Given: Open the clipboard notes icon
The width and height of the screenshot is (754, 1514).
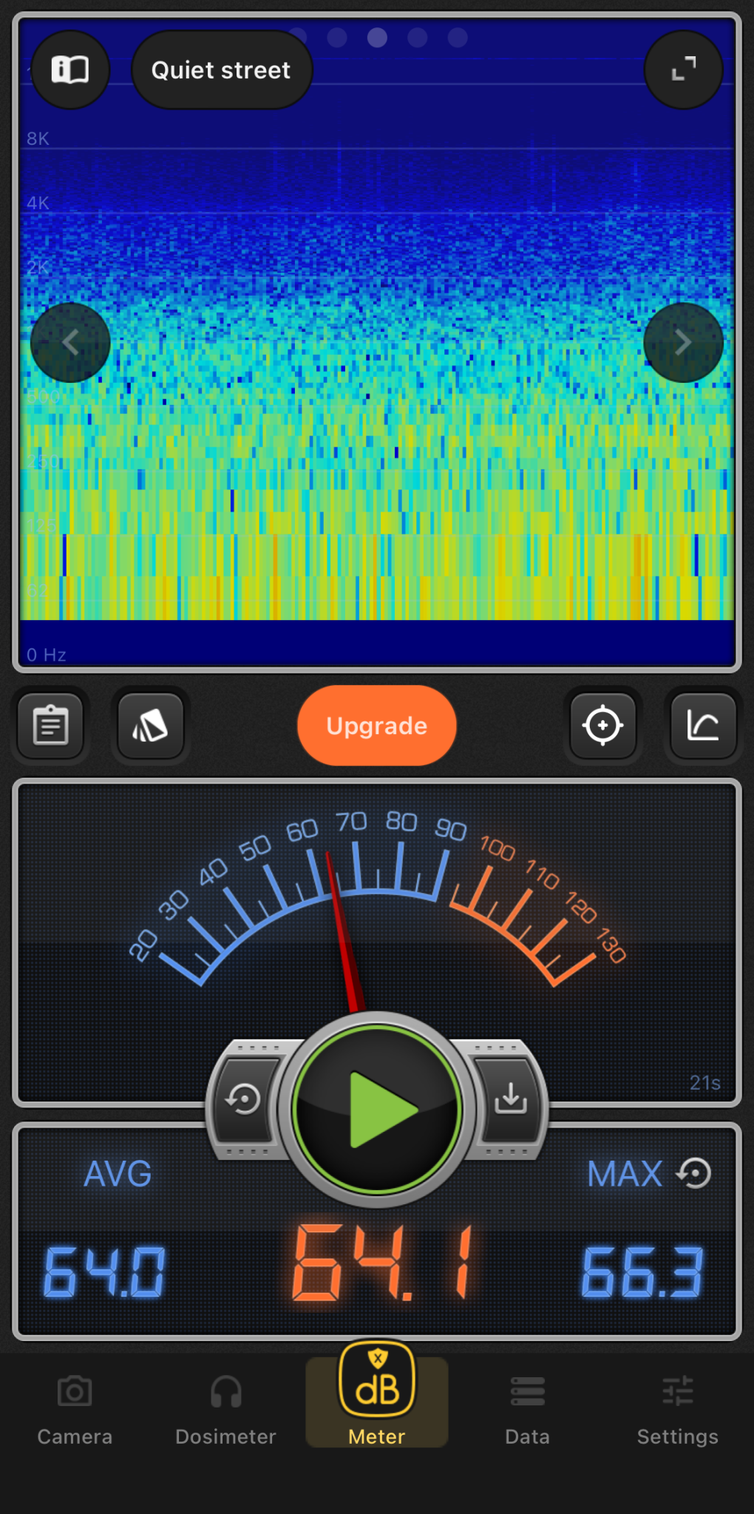Looking at the screenshot, I should coord(51,726).
